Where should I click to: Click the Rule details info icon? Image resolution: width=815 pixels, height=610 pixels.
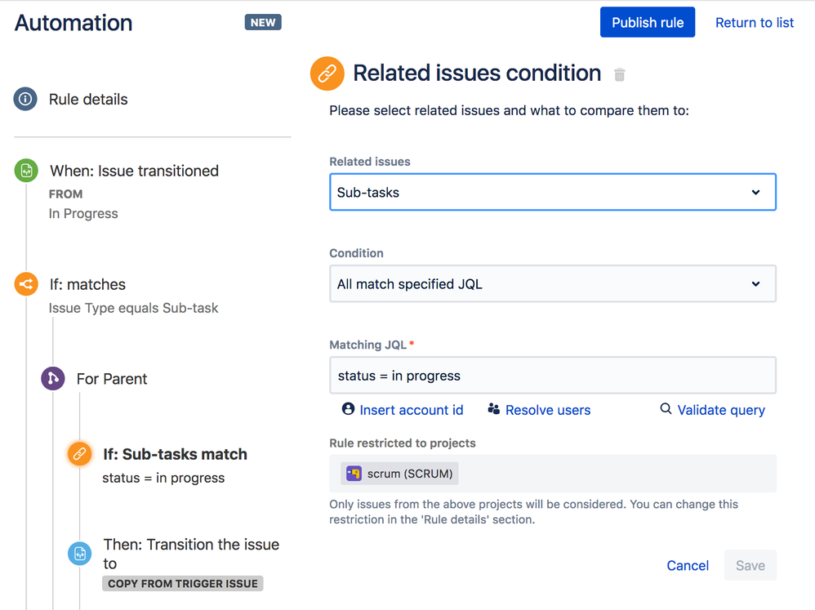(x=25, y=99)
